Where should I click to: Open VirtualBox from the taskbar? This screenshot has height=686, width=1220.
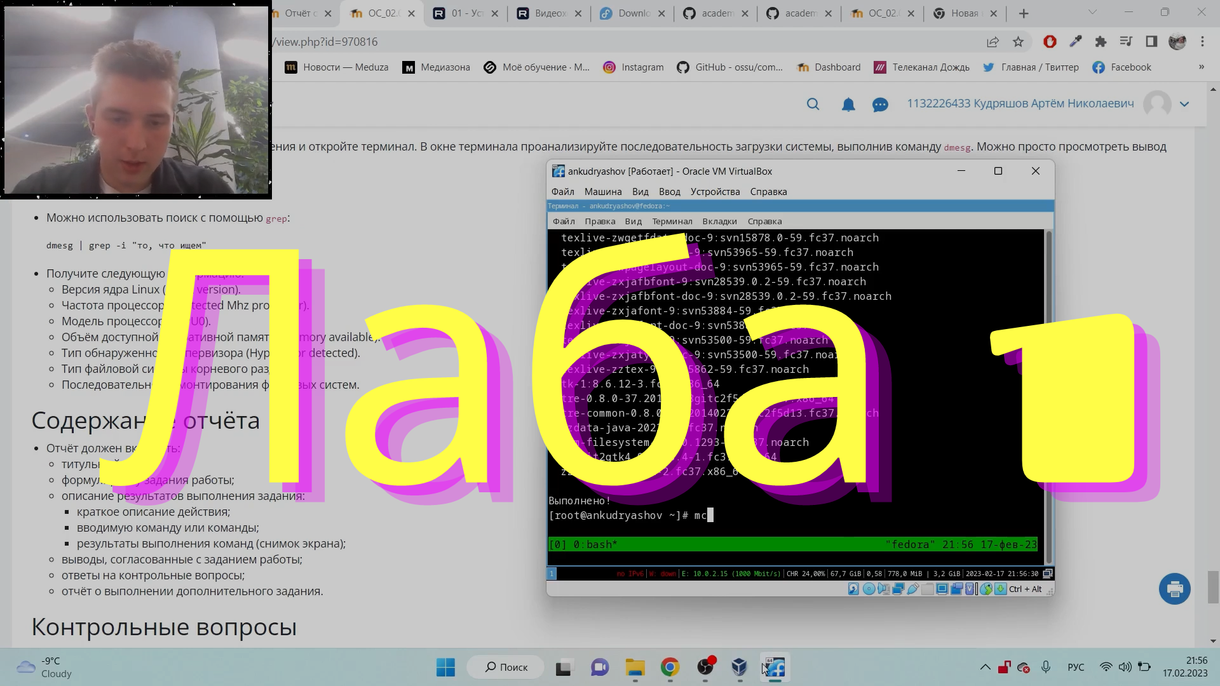[x=739, y=667]
